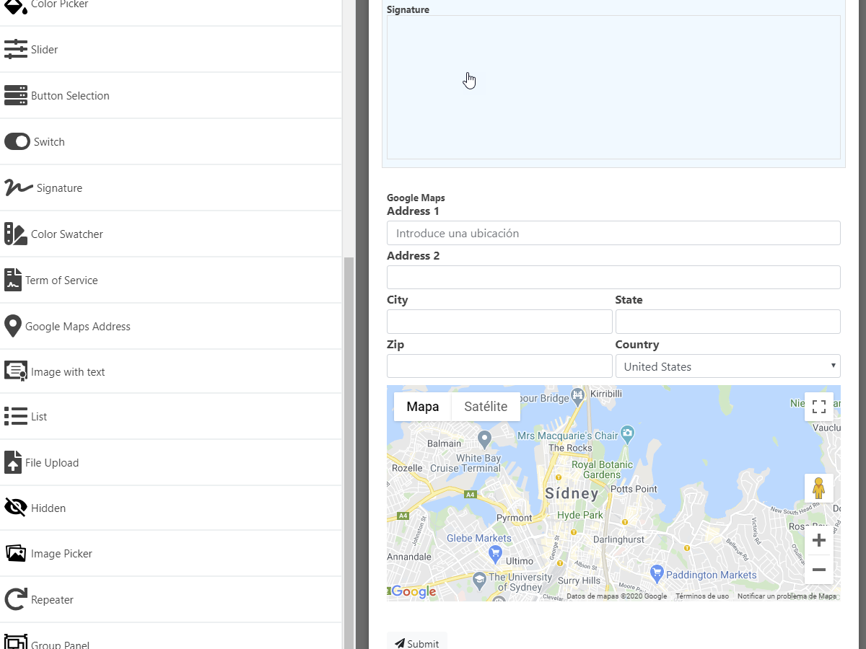866x649 pixels.
Task: Select the Google Maps Address label
Action: point(78,327)
